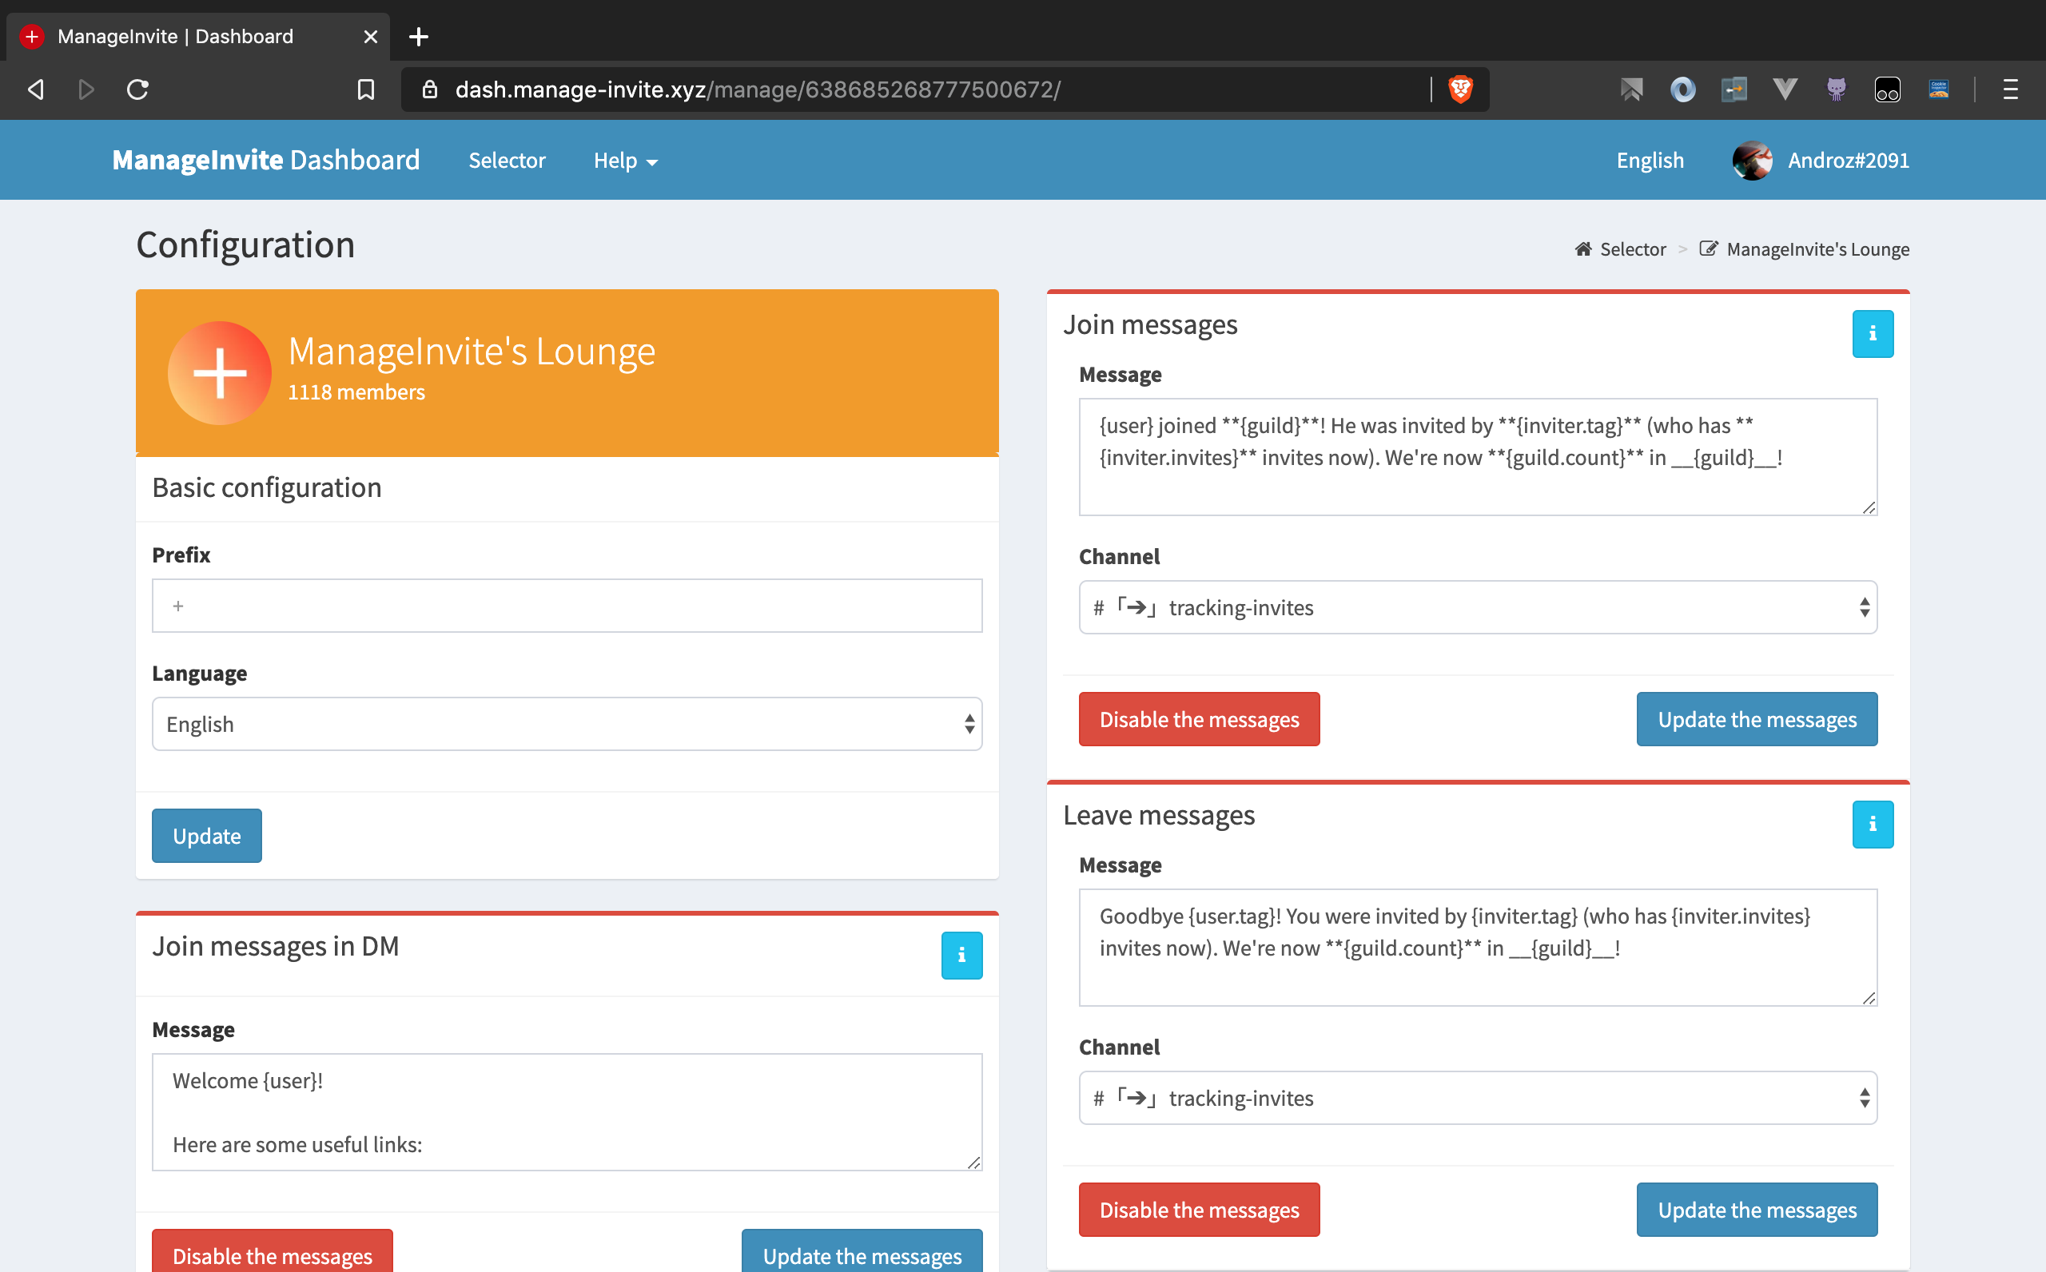The width and height of the screenshot is (2046, 1272).
Task: Open the Selector nav item
Action: tap(507, 161)
